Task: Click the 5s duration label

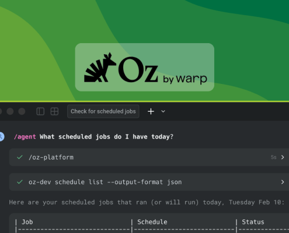Action: (273, 157)
